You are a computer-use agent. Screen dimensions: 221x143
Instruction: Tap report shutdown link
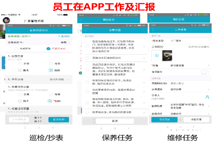64,37
